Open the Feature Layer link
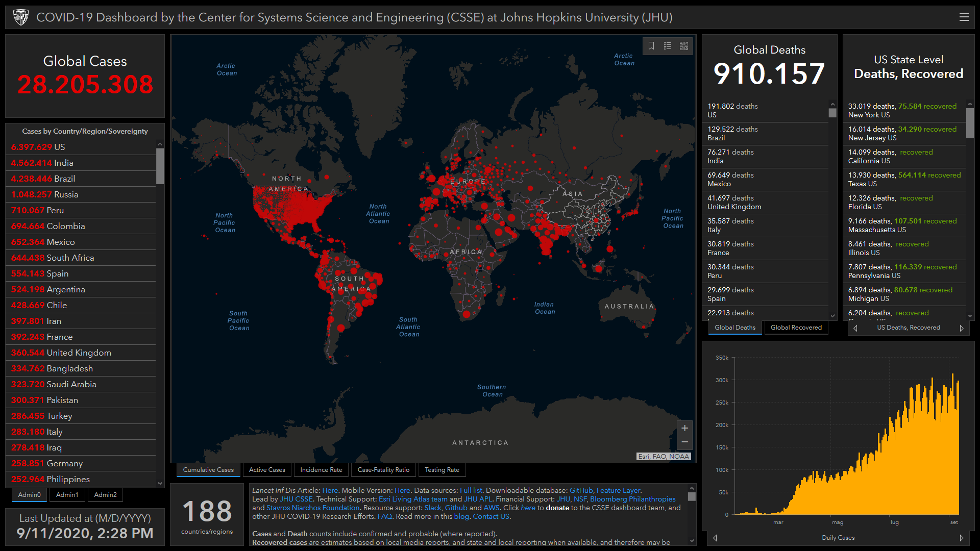Screen dimensions: 980x551 [618, 490]
